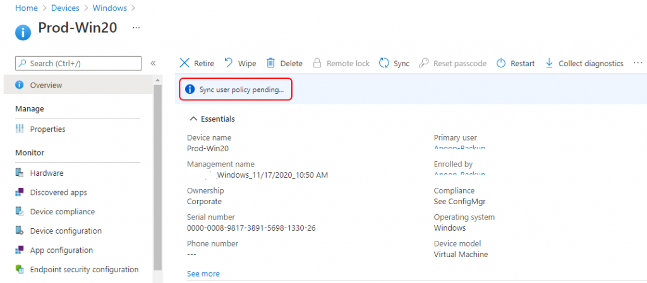647x283 pixels.
Task: Click the sidebar scrollbar up arrow
Action: [157, 80]
